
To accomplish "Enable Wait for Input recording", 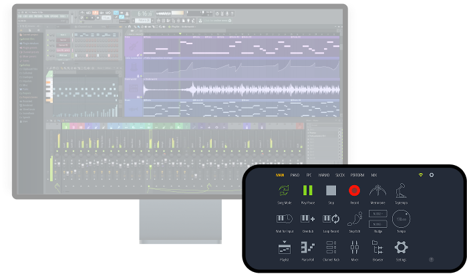I will [285, 219].
